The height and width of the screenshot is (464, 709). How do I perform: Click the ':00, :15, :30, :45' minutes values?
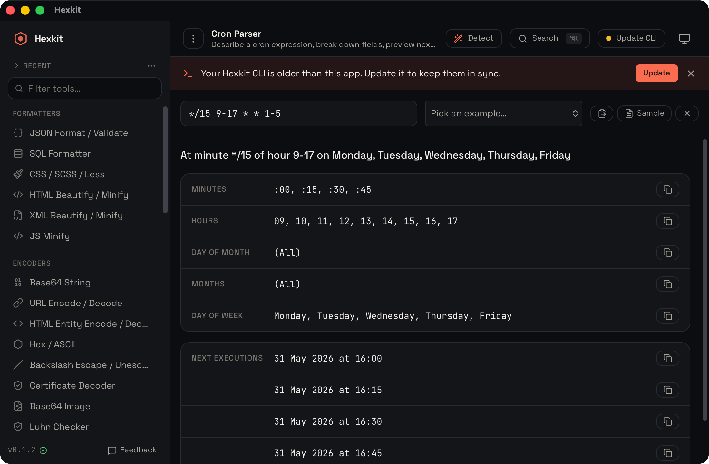tap(323, 190)
